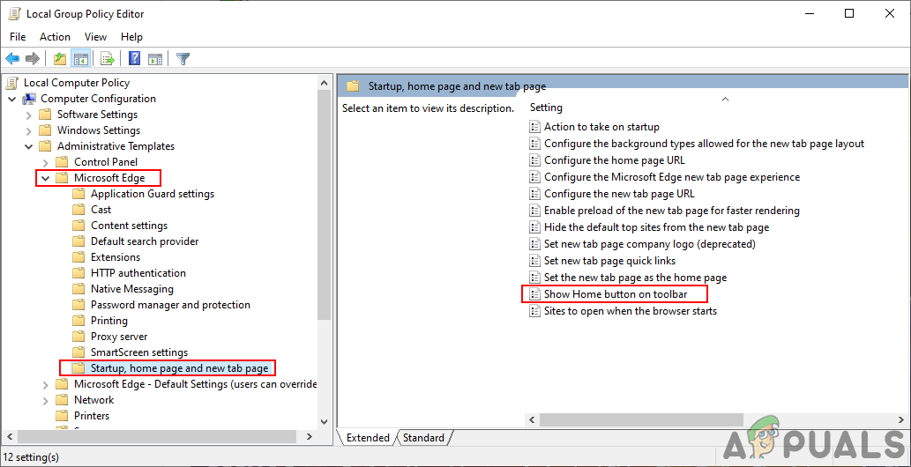The height and width of the screenshot is (467, 911).
Task: Click folder icon next to Control Panel
Action: (62, 162)
